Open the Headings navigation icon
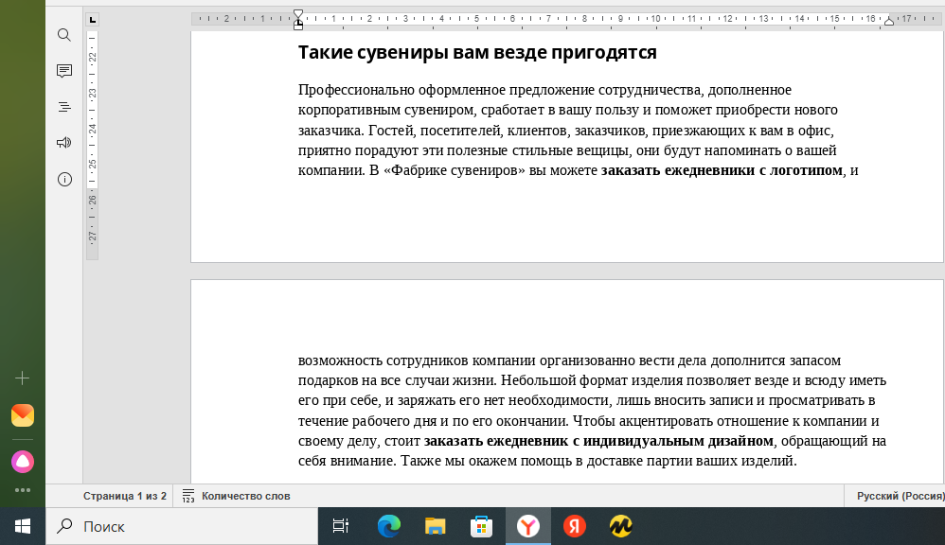 coord(63,107)
